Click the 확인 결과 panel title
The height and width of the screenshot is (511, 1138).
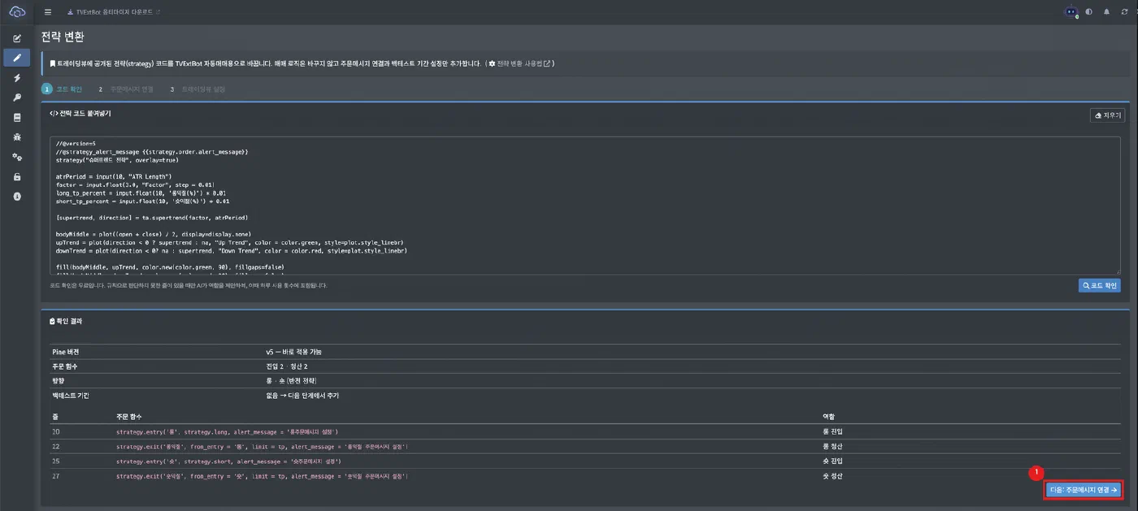point(66,322)
